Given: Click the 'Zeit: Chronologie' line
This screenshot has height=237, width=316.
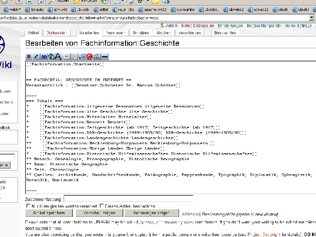Looking at the screenshot, I should click(x=53, y=169).
